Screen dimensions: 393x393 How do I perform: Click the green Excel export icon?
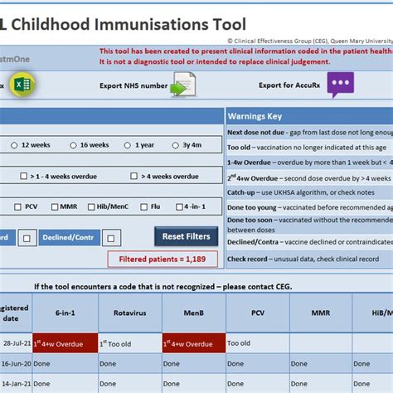click(22, 85)
